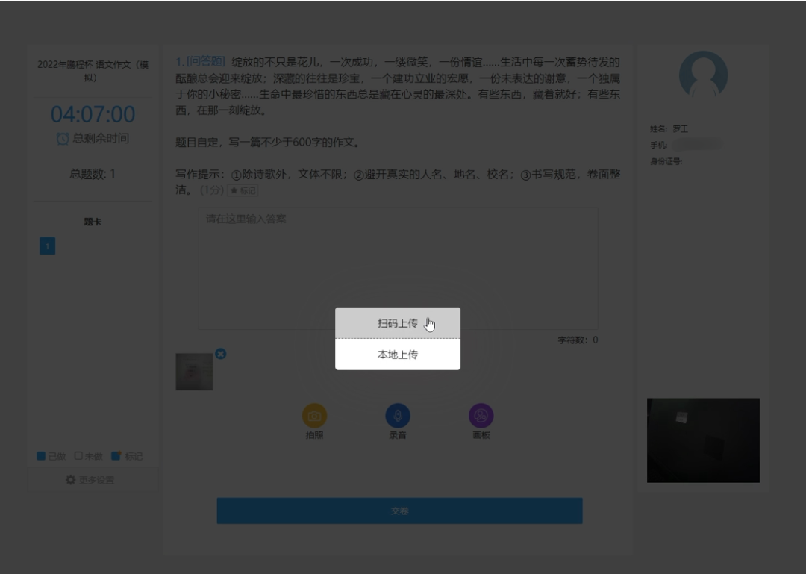Image resolution: width=806 pixels, height=574 pixels.
Task: Click the [问答题] question type label
Action: click(206, 62)
